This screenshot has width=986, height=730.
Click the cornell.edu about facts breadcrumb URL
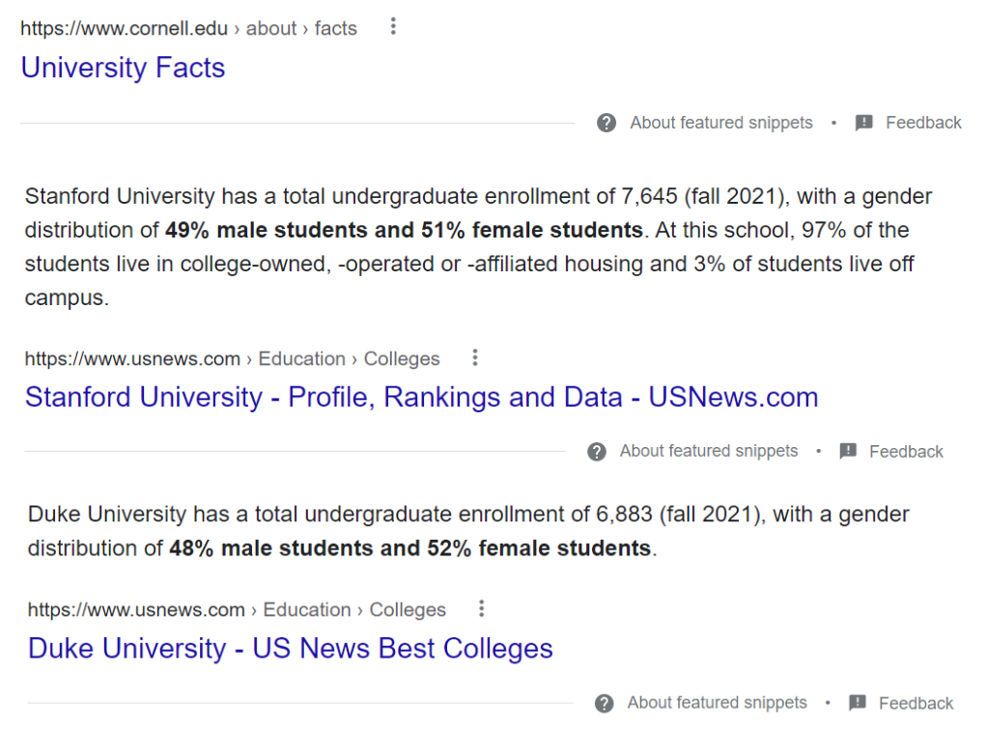tap(188, 28)
